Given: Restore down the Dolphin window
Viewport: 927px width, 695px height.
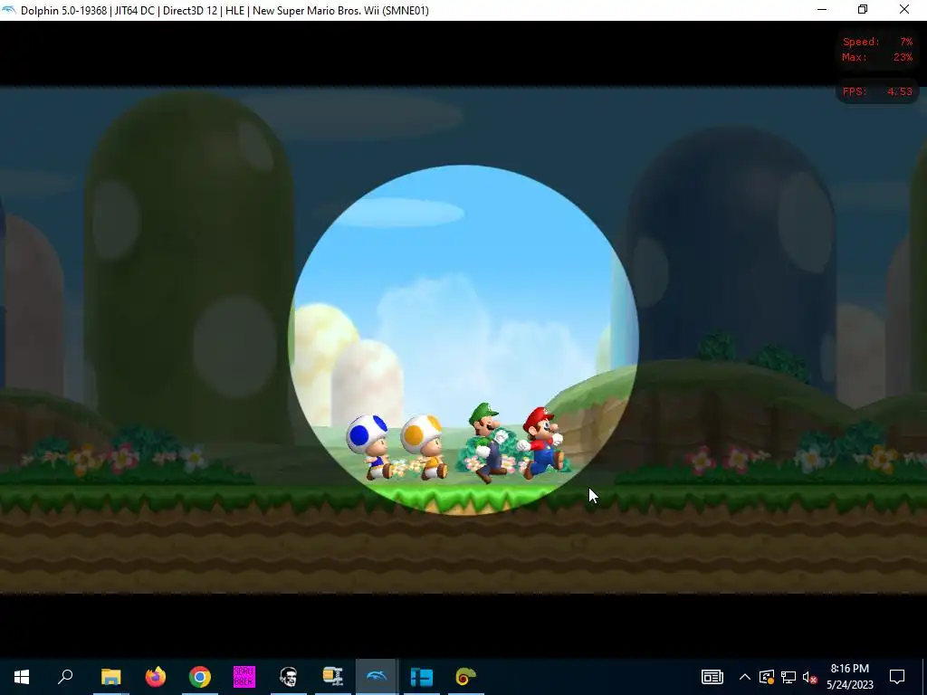Looking at the screenshot, I should point(863,10).
